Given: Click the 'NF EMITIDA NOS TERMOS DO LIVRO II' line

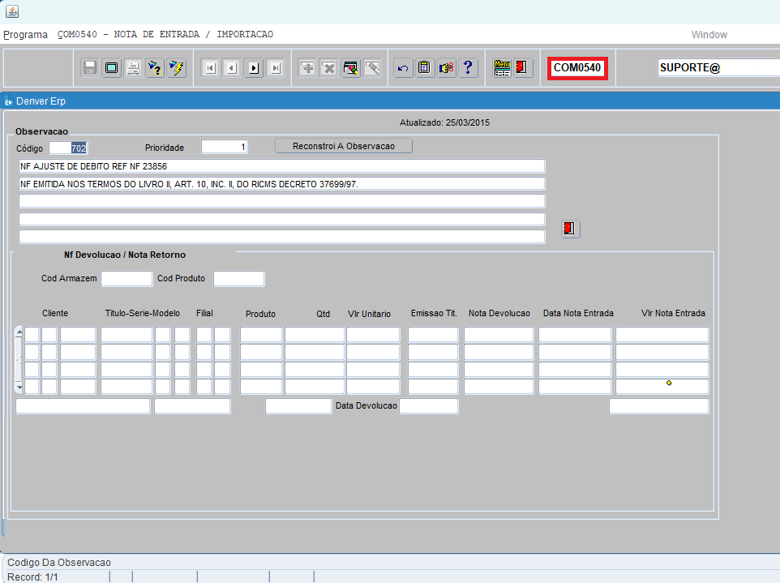Looking at the screenshot, I should click(281, 184).
